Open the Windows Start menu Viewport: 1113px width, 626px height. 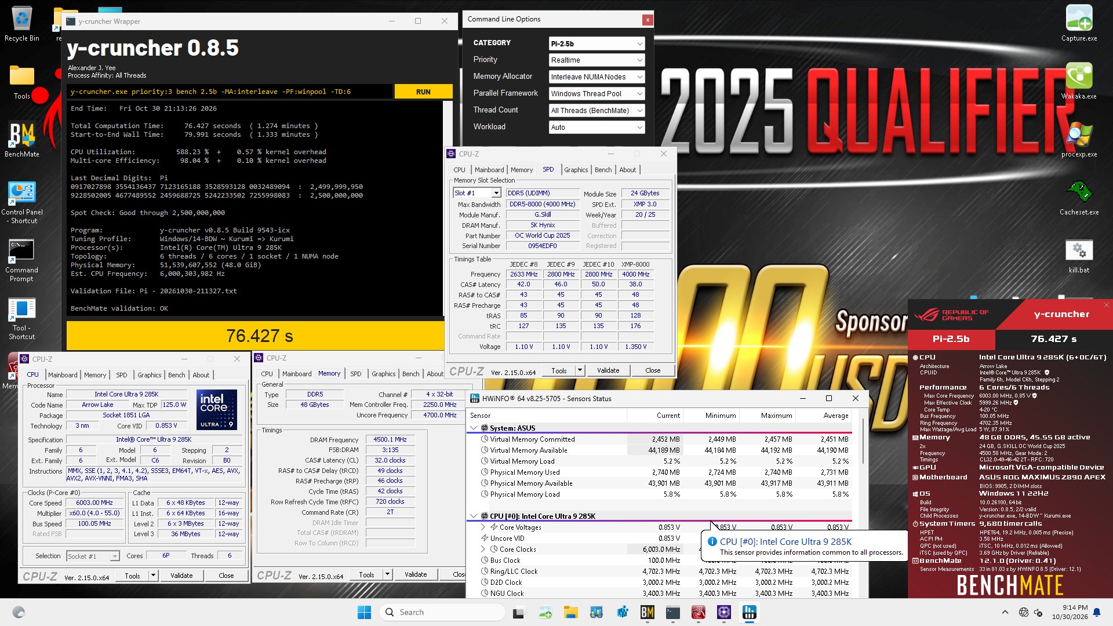[364, 612]
